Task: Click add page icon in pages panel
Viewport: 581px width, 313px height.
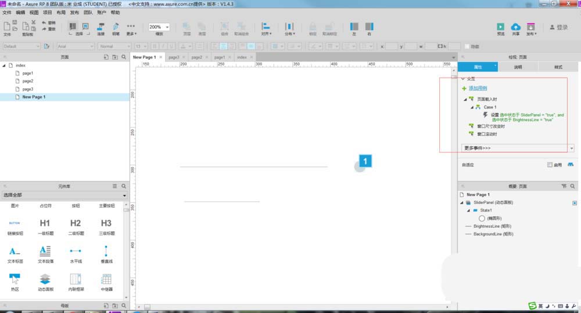Action: click(106, 57)
